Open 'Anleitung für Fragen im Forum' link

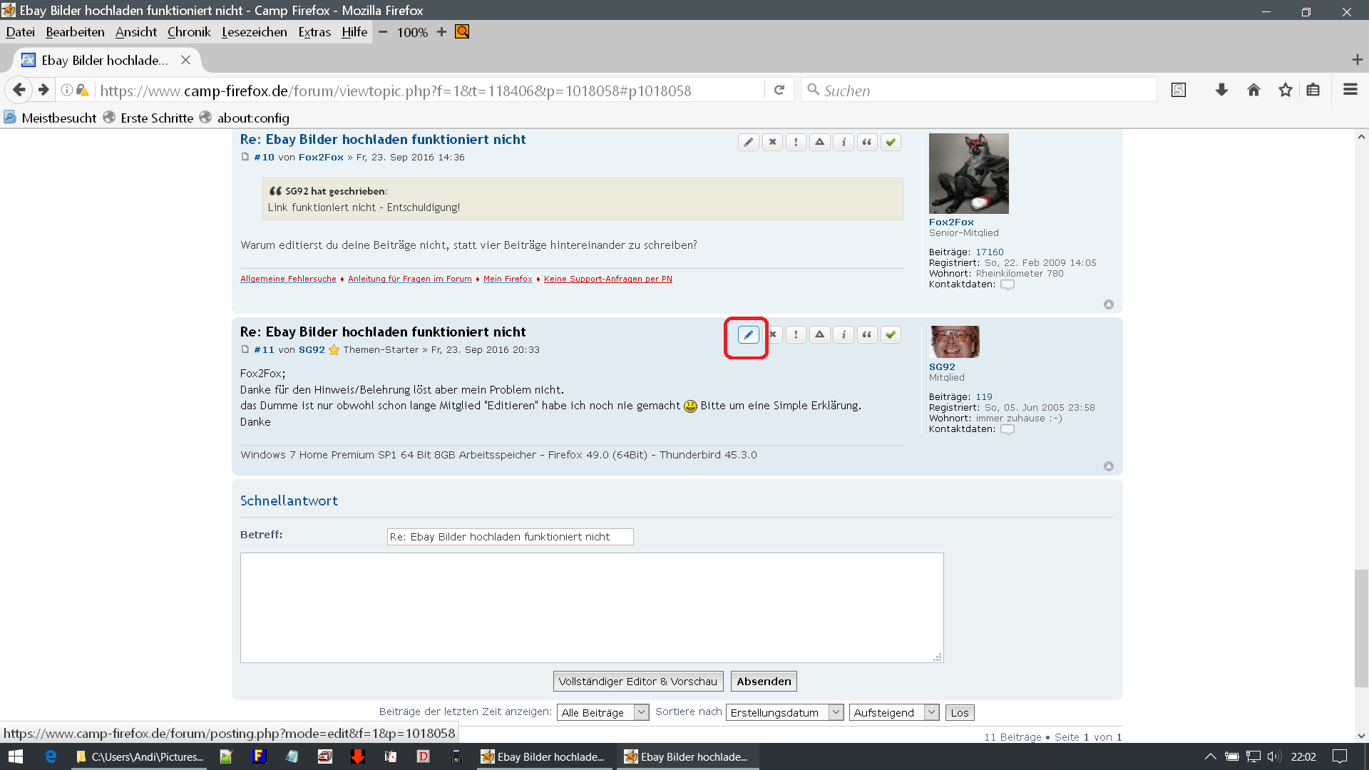[410, 279]
